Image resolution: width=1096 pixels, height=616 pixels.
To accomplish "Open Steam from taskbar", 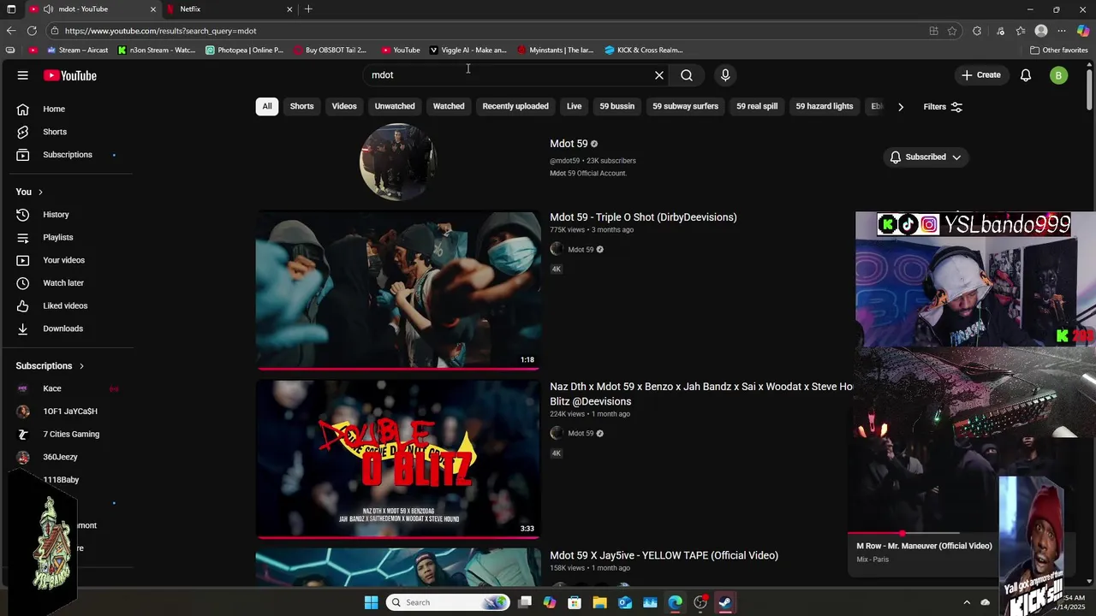I will [x=725, y=602].
